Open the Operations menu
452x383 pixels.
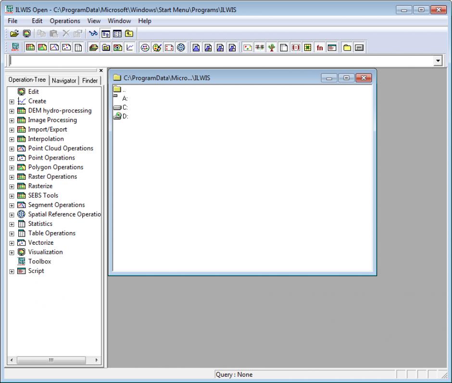[65, 21]
